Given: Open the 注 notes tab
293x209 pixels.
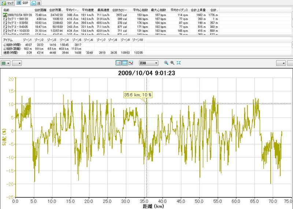Looking at the screenshot, I should coord(36,3).
